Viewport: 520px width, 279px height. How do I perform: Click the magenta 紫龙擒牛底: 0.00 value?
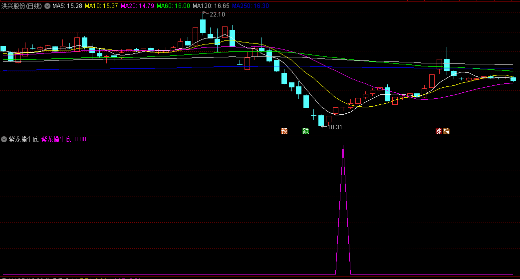(x=64, y=139)
